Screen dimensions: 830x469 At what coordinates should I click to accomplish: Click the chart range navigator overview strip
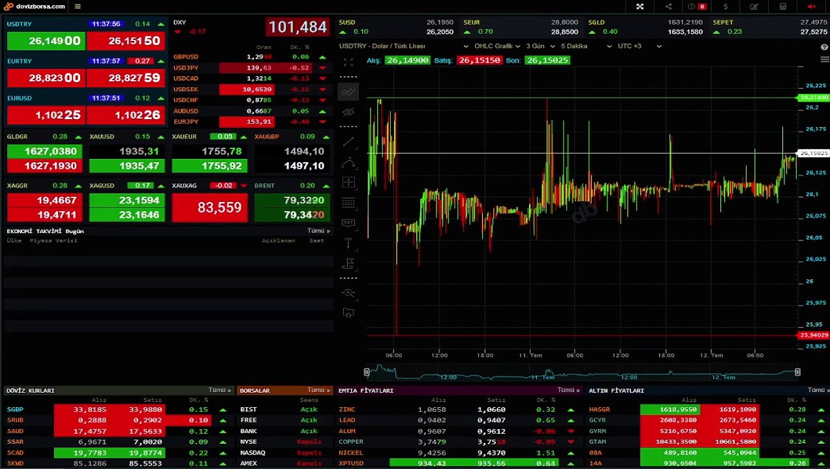click(582, 373)
